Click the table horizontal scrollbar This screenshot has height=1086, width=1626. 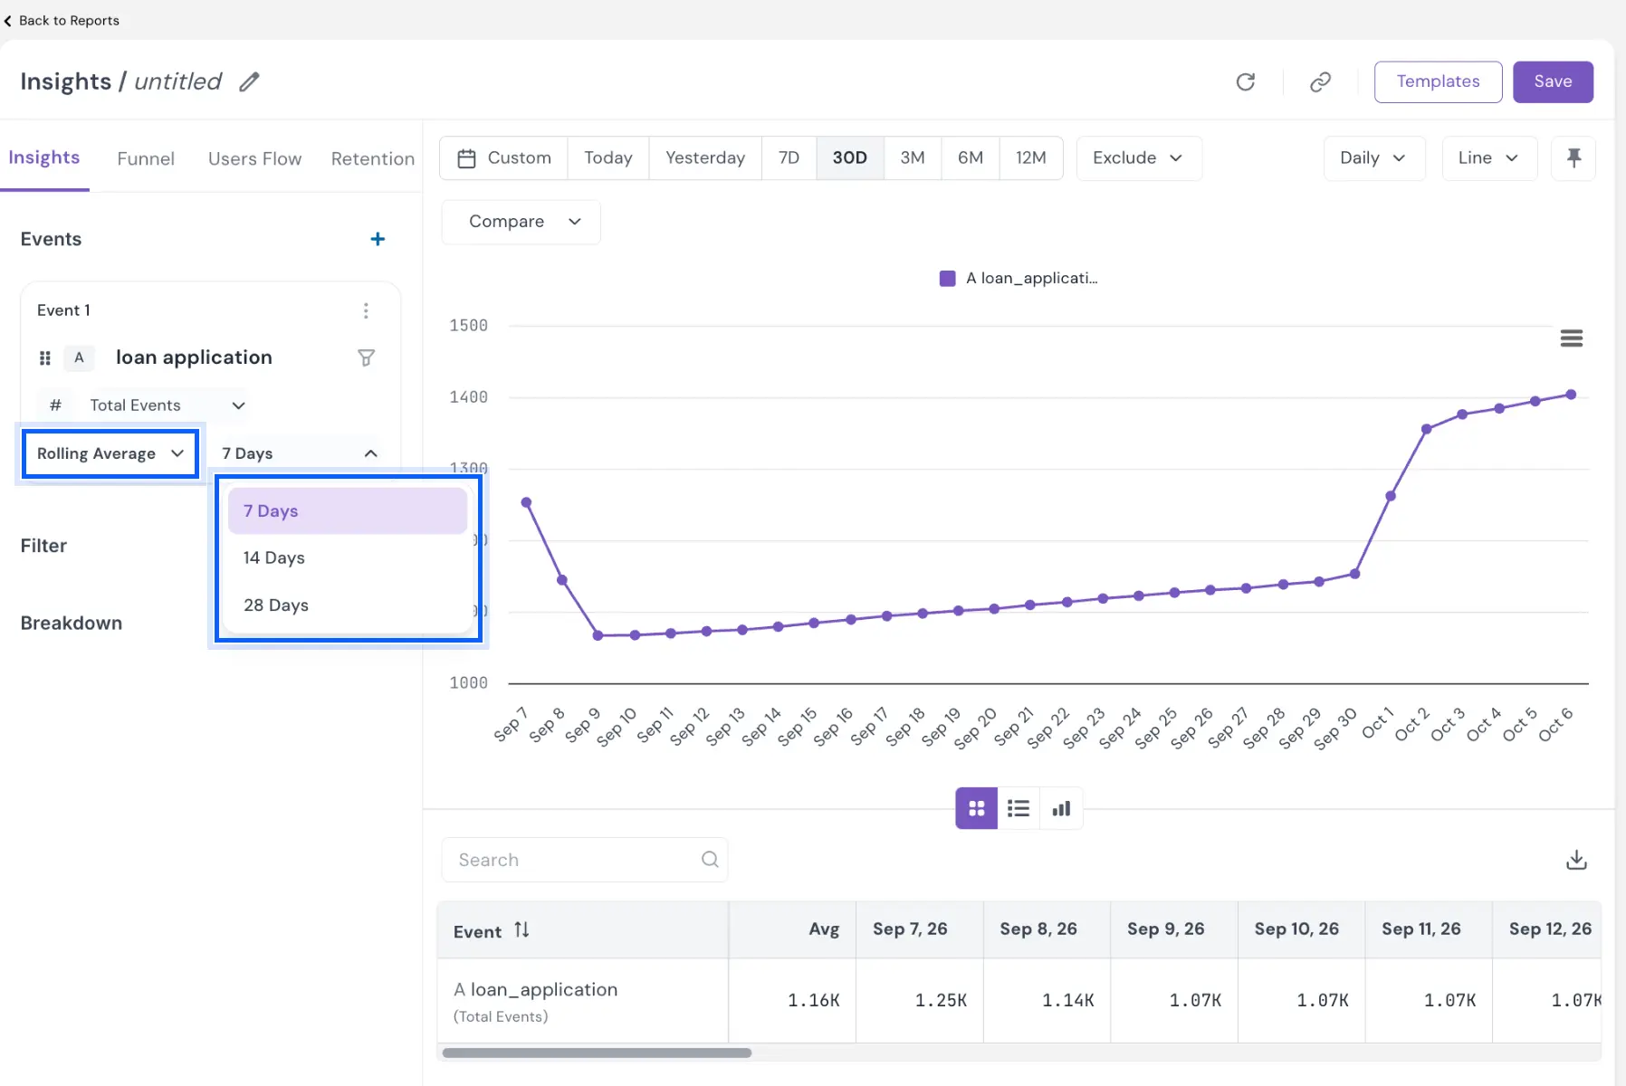tap(597, 1053)
